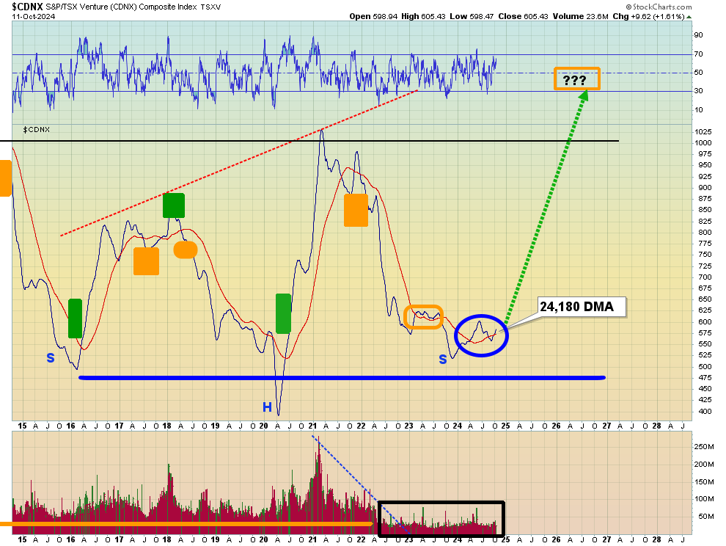Click the black box over recent volume
Screen dimensions: 726x546
(441, 519)
